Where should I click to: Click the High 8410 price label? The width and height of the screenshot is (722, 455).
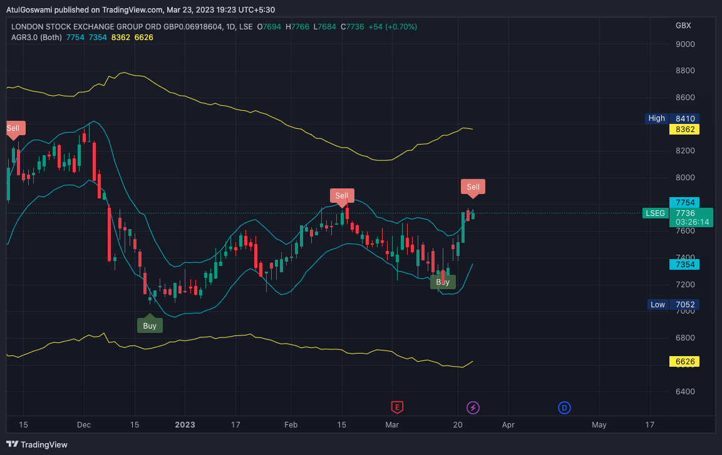pyautogui.click(x=672, y=118)
